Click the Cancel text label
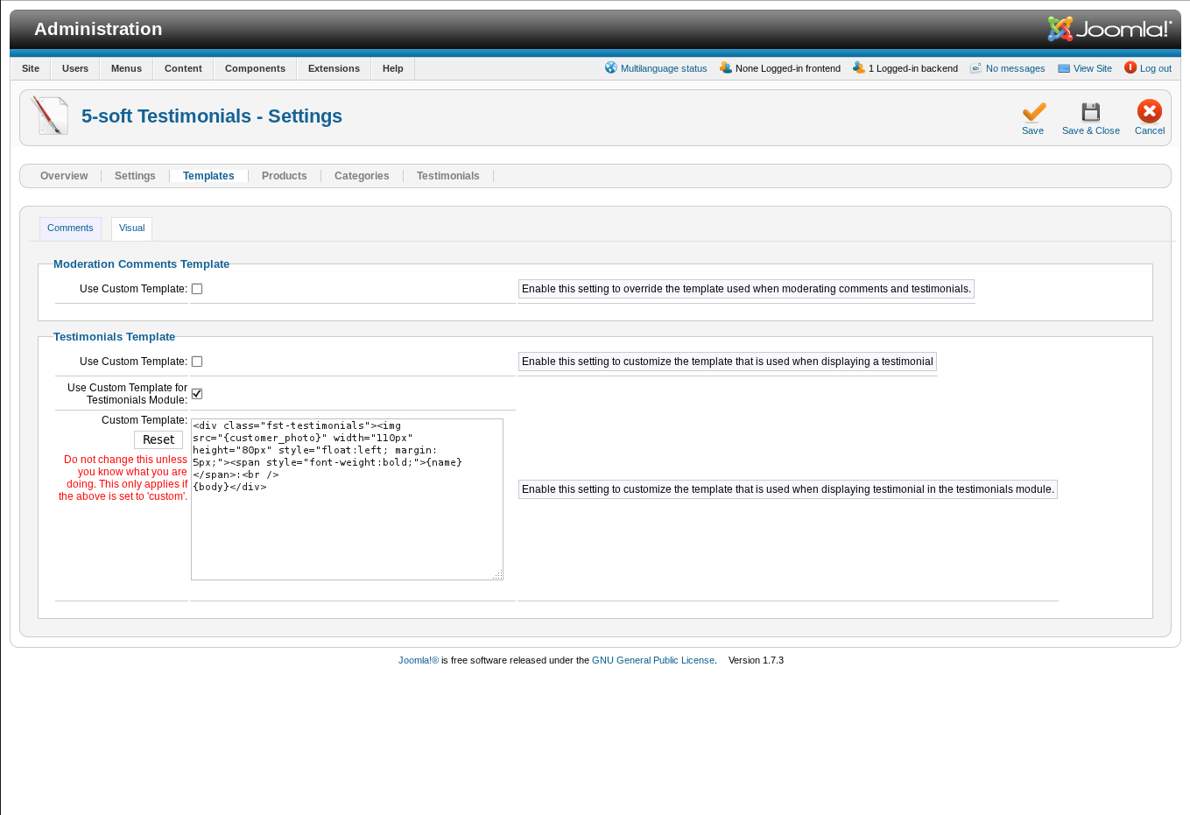The height and width of the screenshot is (815, 1190). (1150, 130)
